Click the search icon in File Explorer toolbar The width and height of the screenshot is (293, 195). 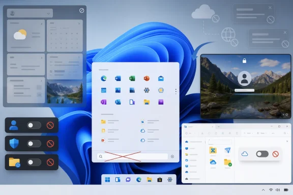[285, 133]
